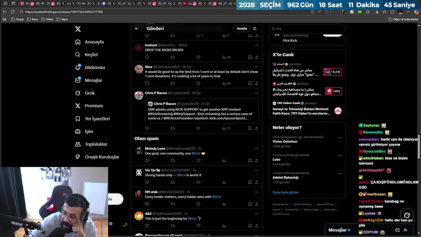Reply to Nico's post
The width and height of the screenshot is (421, 237).
[x=147, y=83]
